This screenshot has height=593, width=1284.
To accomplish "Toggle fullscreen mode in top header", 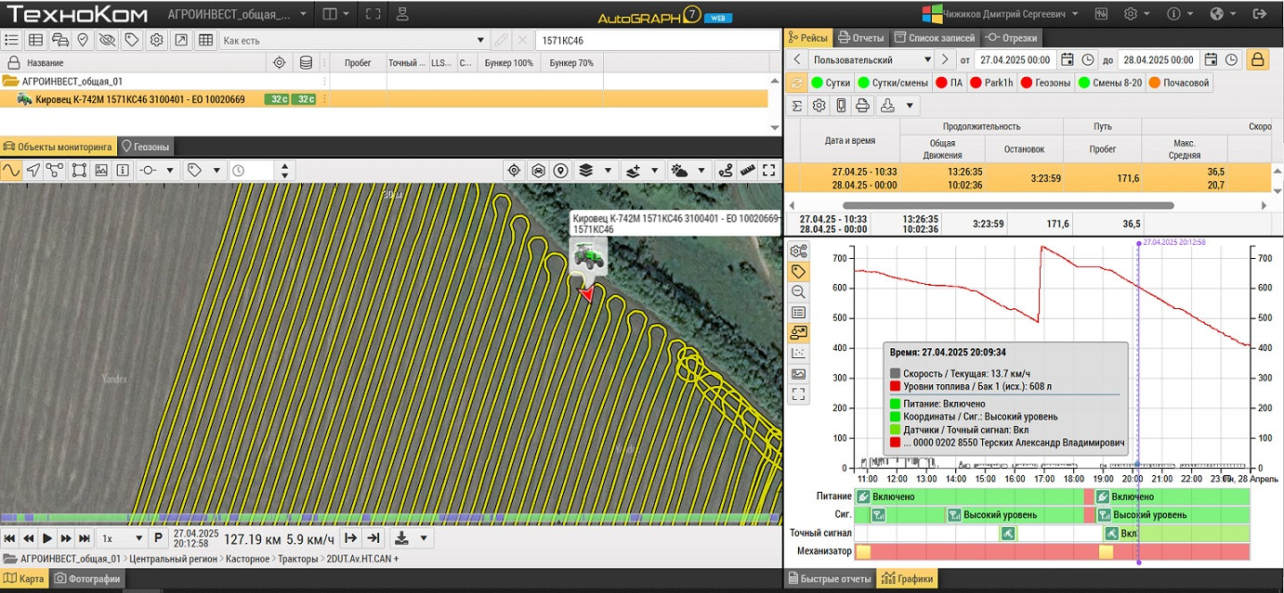I will (373, 14).
